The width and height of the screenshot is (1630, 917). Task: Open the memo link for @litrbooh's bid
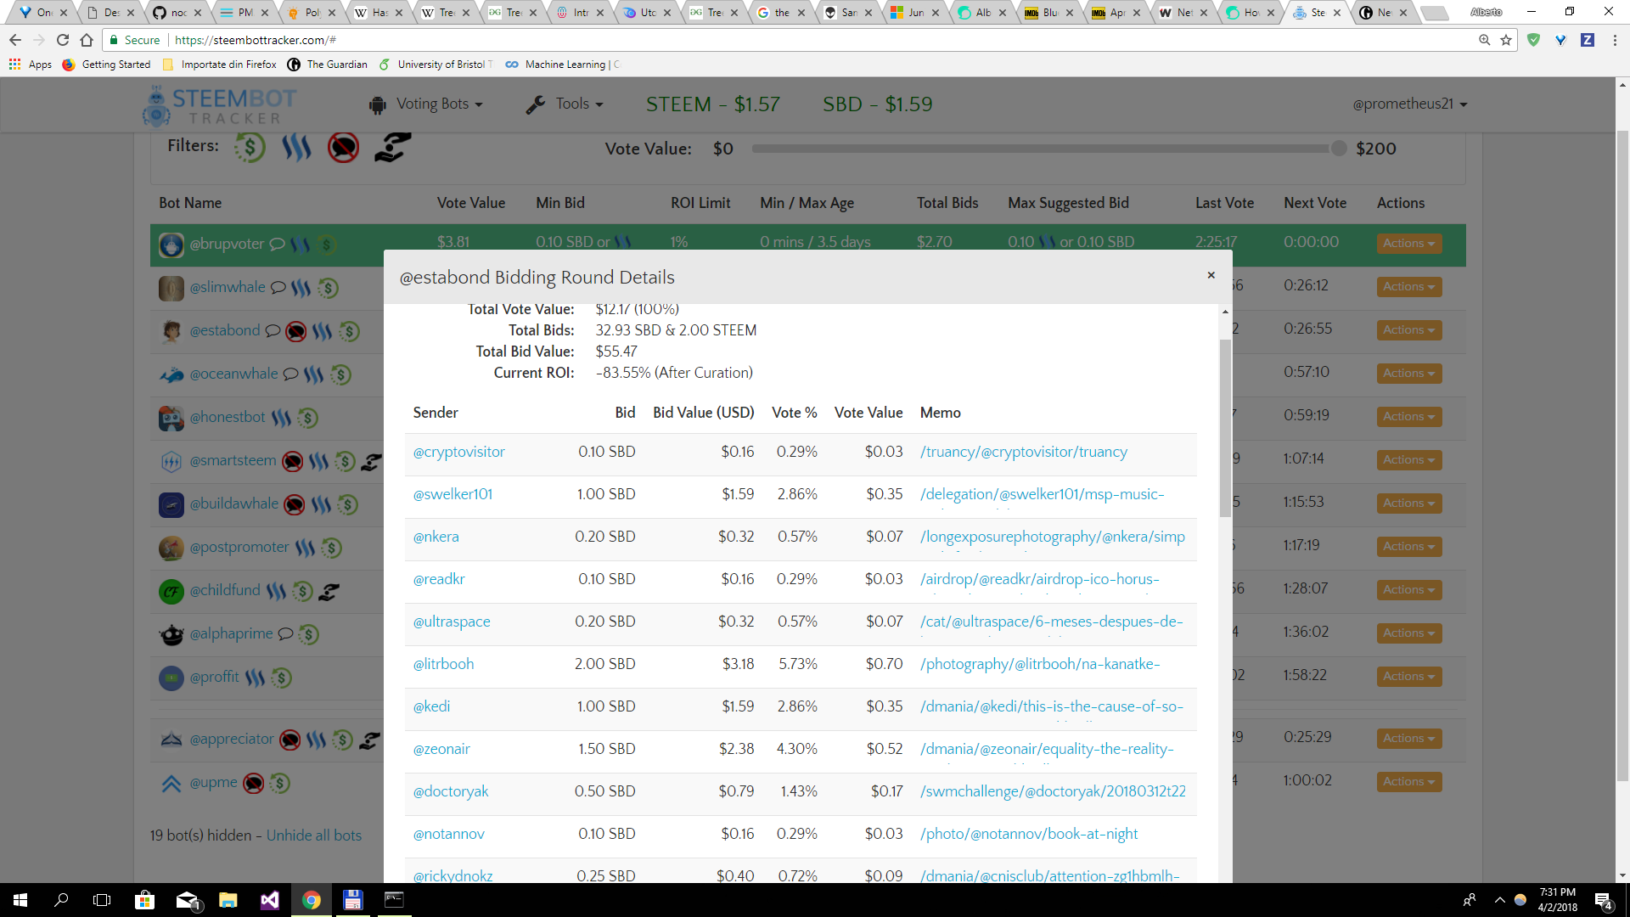coord(1039,664)
